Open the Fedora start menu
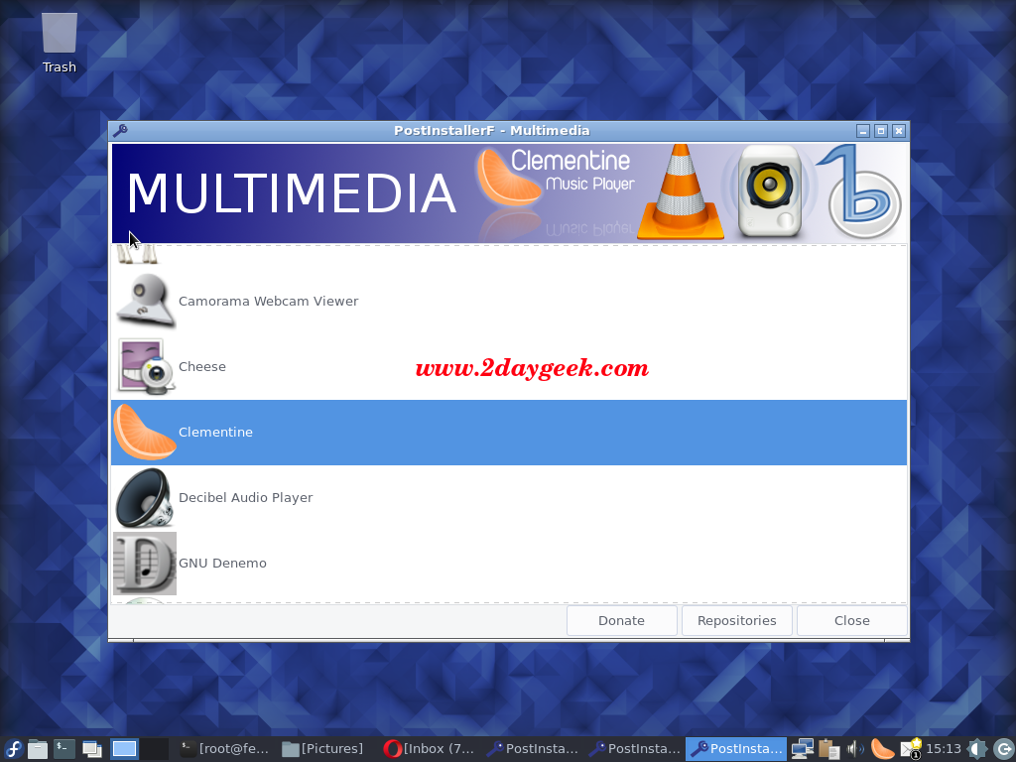 [x=13, y=749]
